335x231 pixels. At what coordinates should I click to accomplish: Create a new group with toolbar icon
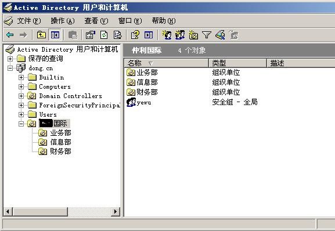coord(180,35)
